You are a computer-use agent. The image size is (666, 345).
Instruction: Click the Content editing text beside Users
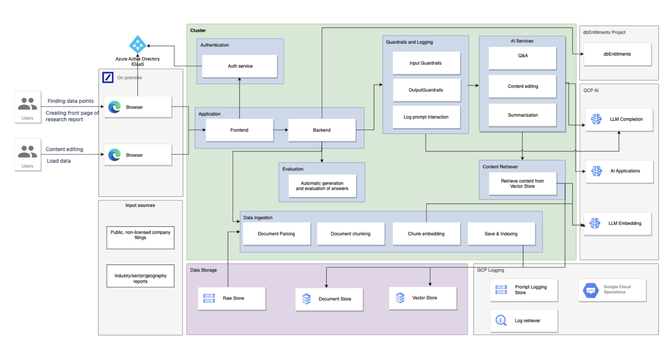pos(64,149)
